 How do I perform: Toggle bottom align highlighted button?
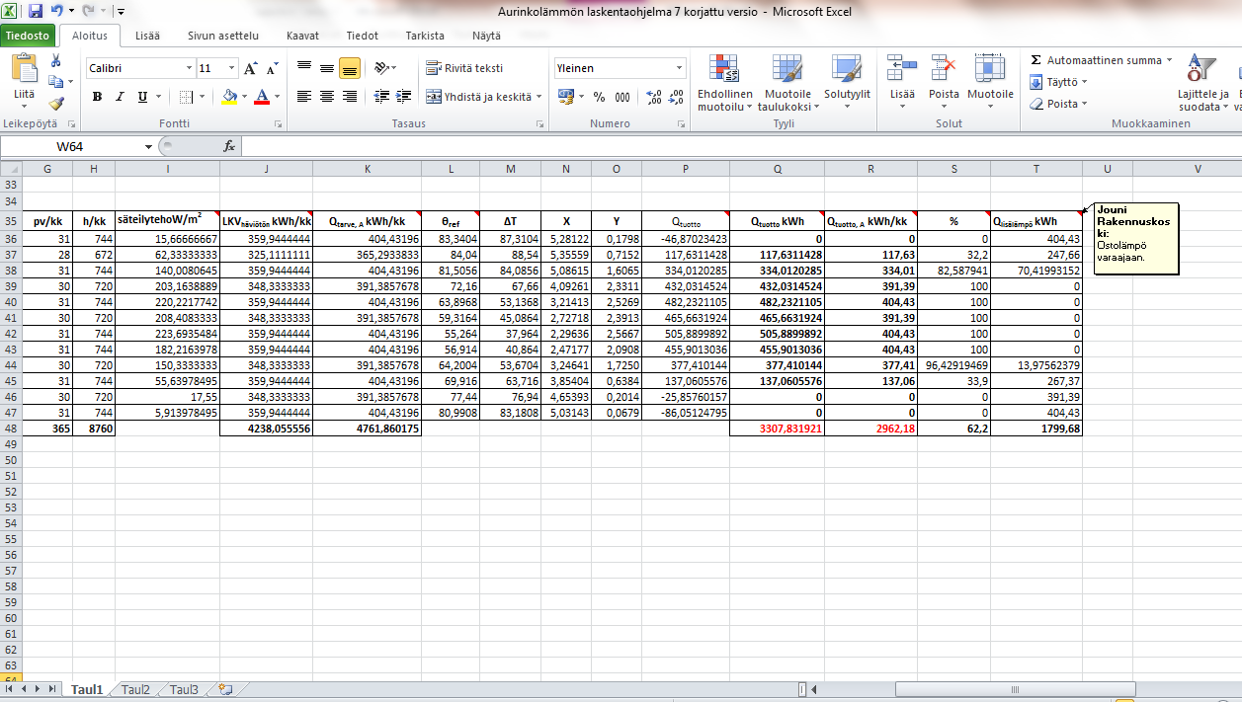349,68
